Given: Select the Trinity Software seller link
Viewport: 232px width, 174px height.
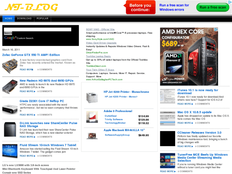Looking at the screenshot, I should click(x=114, y=119).
